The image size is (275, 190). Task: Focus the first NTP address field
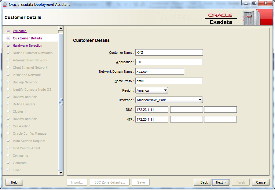point(152,119)
